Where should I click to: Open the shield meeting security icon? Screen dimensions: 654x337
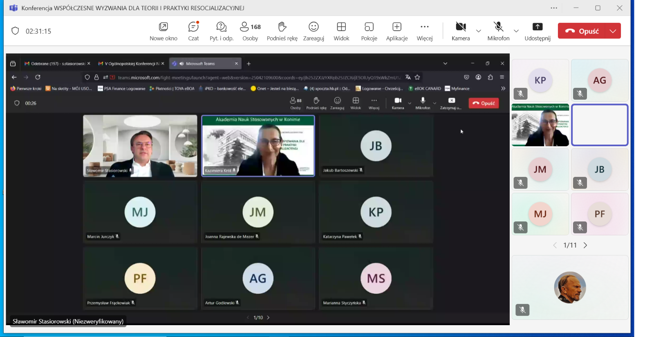click(15, 31)
